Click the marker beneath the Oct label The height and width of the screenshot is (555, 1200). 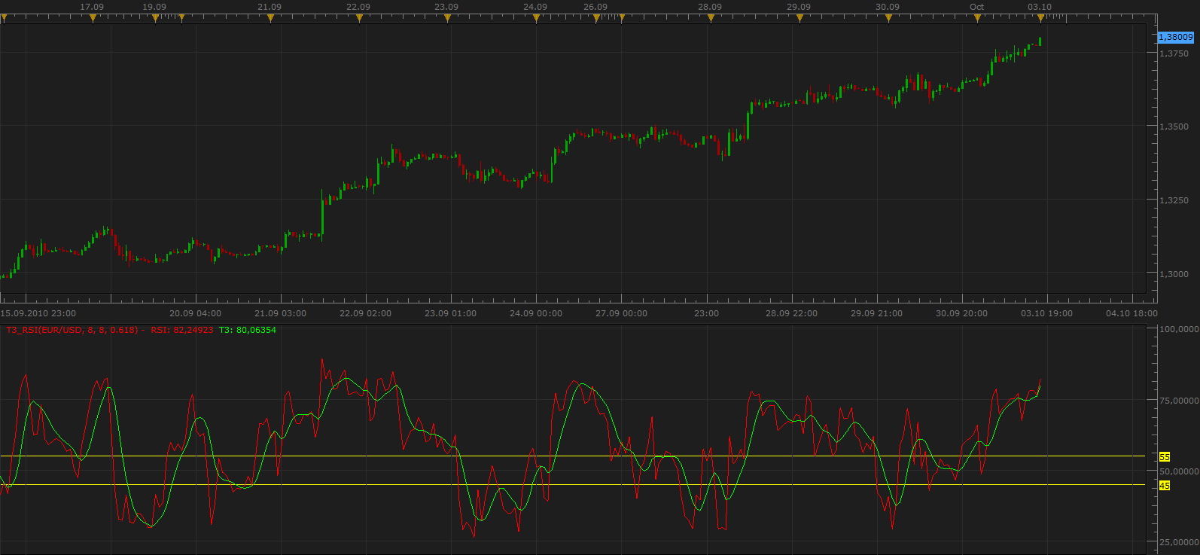pos(977,18)
